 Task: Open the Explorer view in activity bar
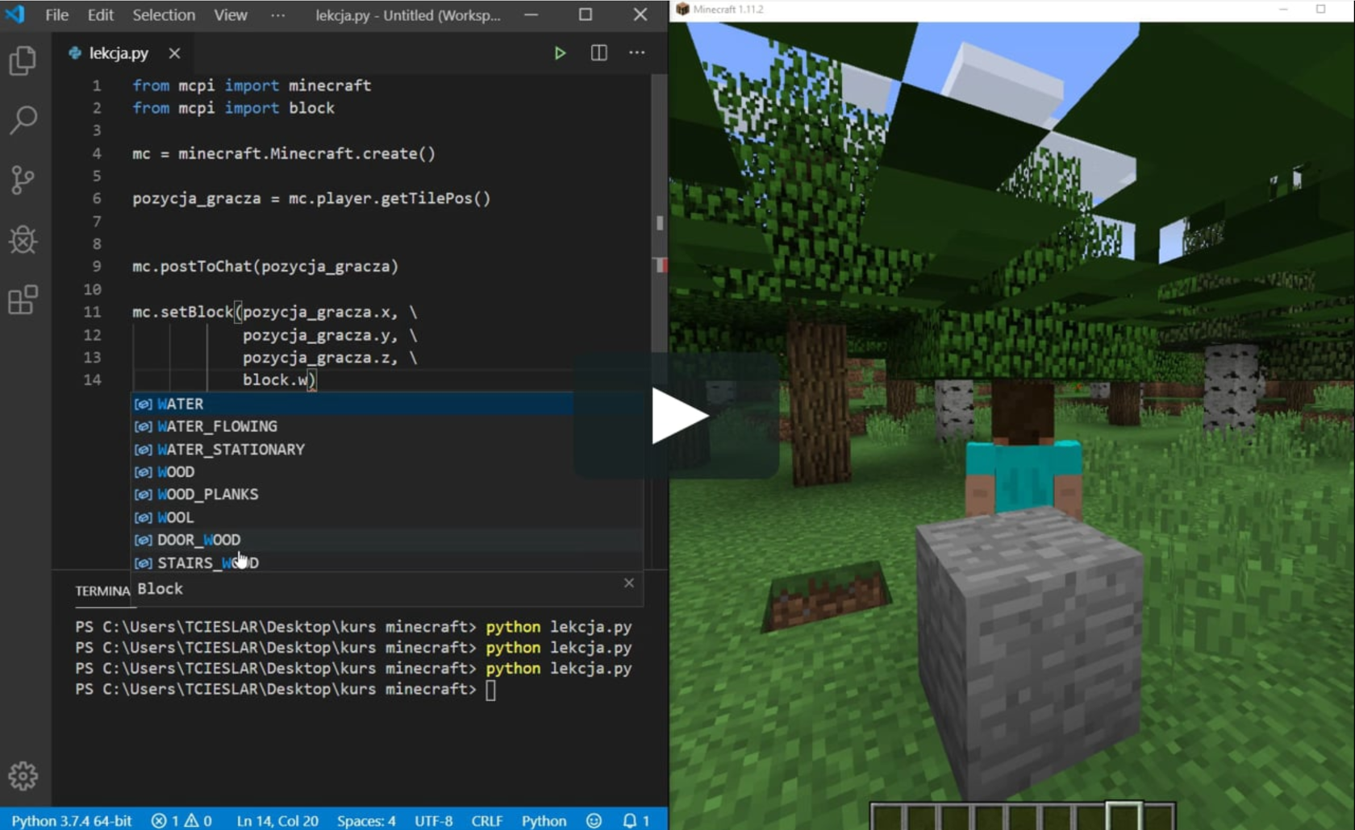click(x=23, y=60)
